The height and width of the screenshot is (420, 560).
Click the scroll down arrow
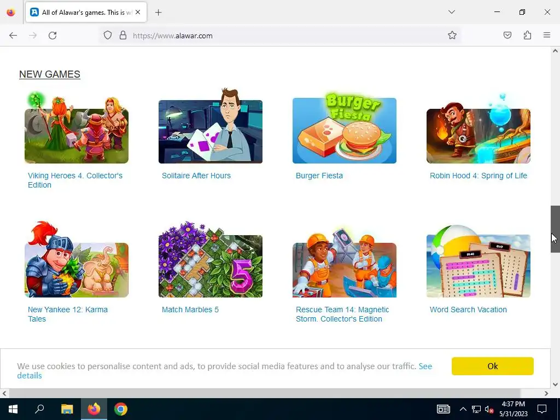[555, 384]
